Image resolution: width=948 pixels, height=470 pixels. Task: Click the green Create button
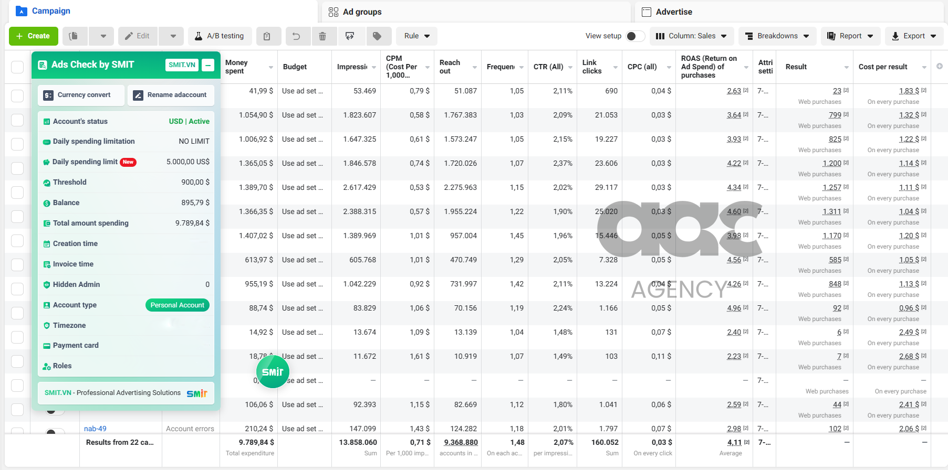[x=34, y=36]
